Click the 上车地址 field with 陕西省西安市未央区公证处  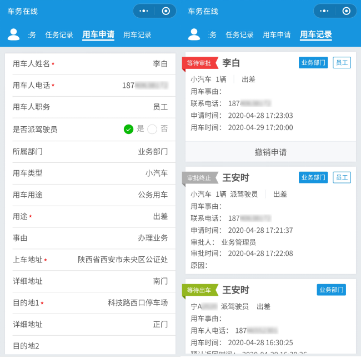click(x=122, y=260)
